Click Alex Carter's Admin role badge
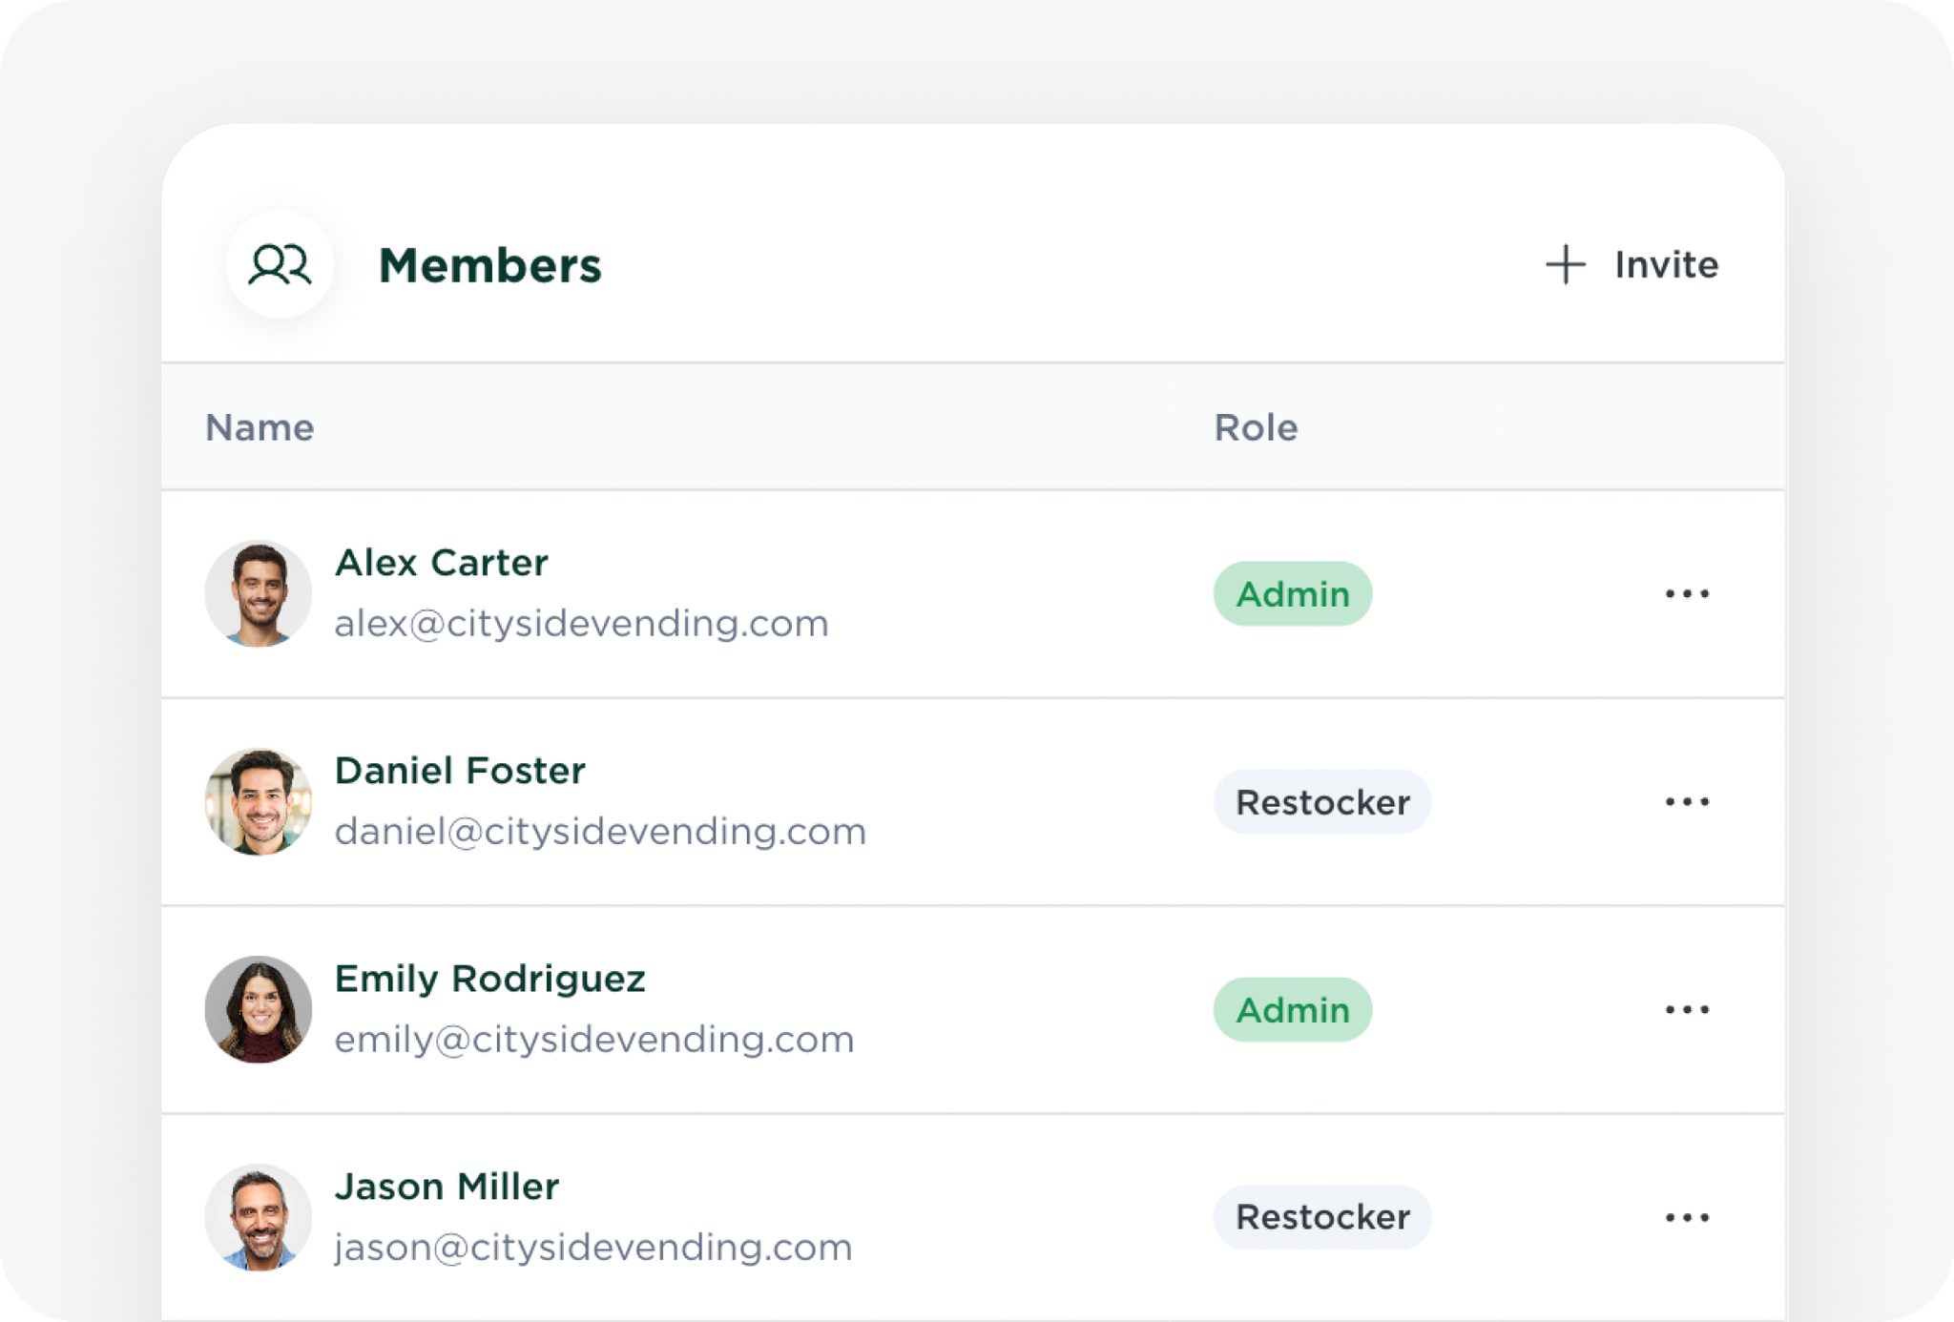1954x1322 pixels. 1292,593
